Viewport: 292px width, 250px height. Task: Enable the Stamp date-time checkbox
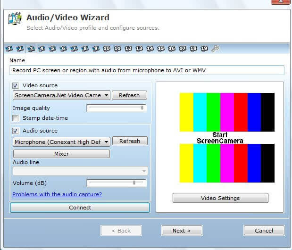pos(15,118)
